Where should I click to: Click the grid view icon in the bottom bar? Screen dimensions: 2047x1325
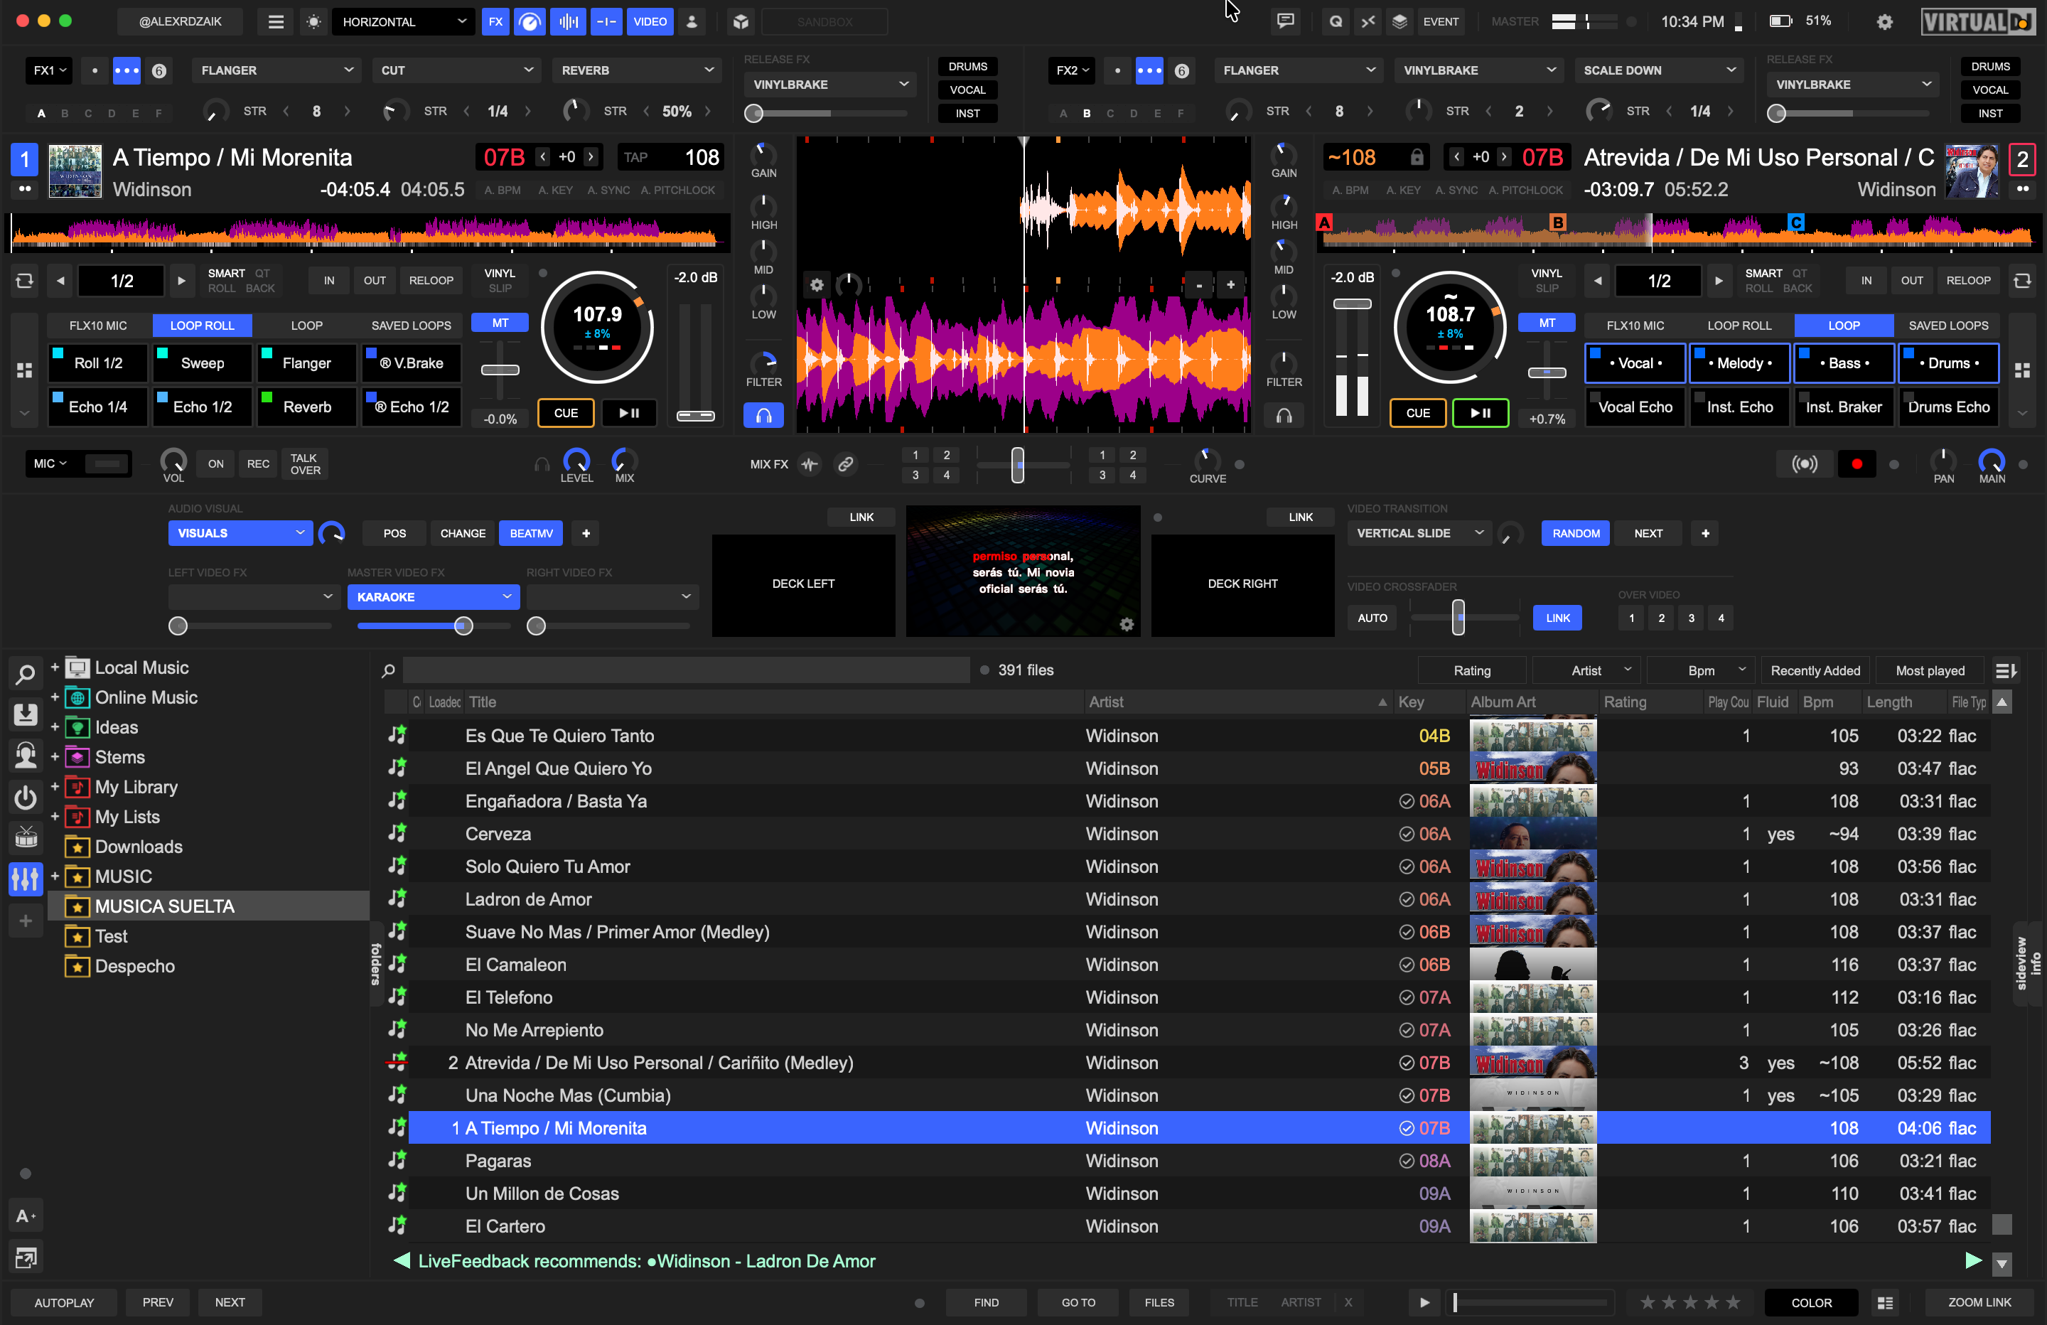[x=1886, y=1303]
